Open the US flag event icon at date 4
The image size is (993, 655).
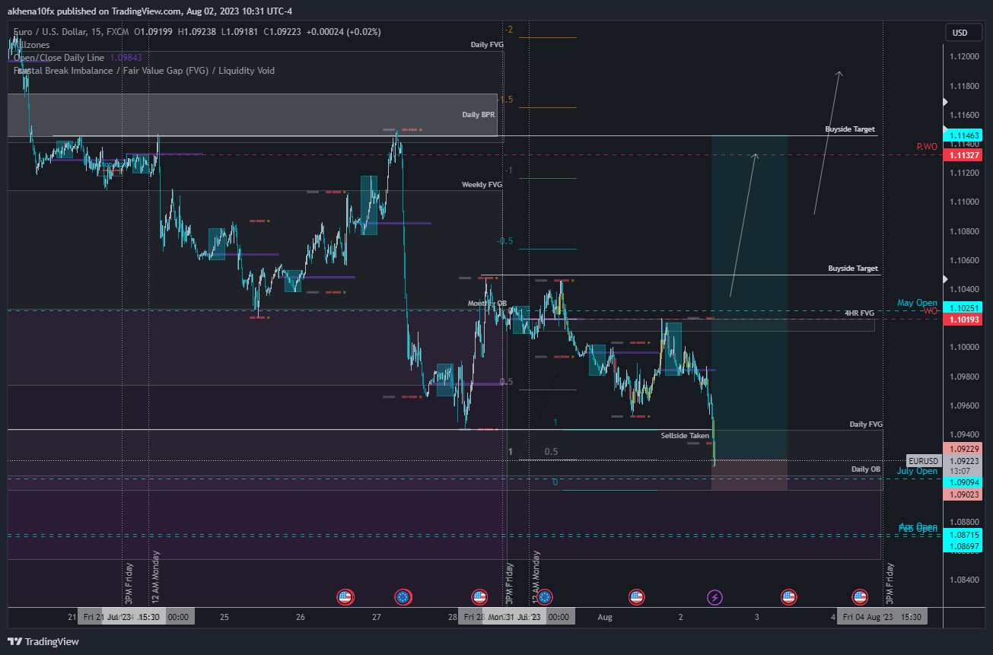(x=860, y=597)
